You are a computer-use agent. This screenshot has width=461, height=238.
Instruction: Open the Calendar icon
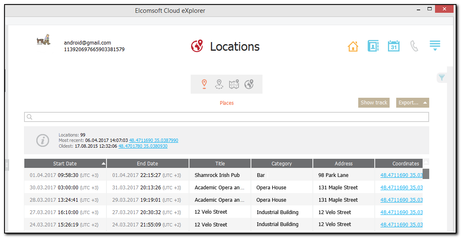394,46
